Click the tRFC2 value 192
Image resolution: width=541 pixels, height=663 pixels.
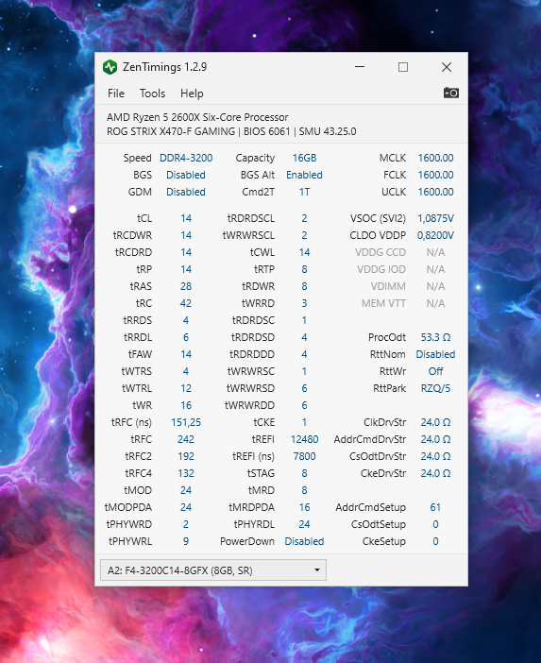186,456
